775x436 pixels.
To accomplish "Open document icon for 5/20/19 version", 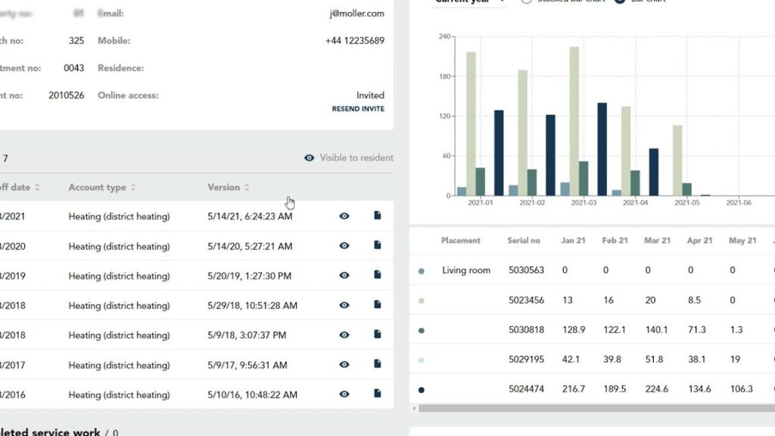I will 377,275.
